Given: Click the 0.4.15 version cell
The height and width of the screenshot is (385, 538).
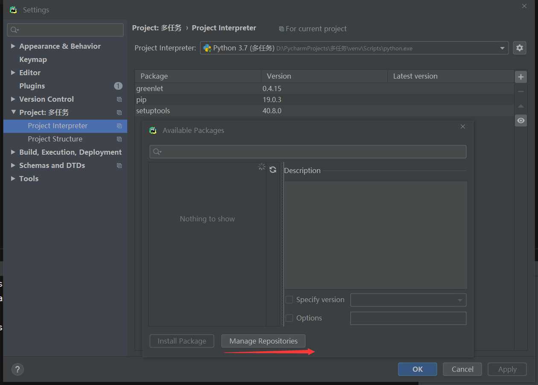Looking at the screenshot, I should pos(272,88).
